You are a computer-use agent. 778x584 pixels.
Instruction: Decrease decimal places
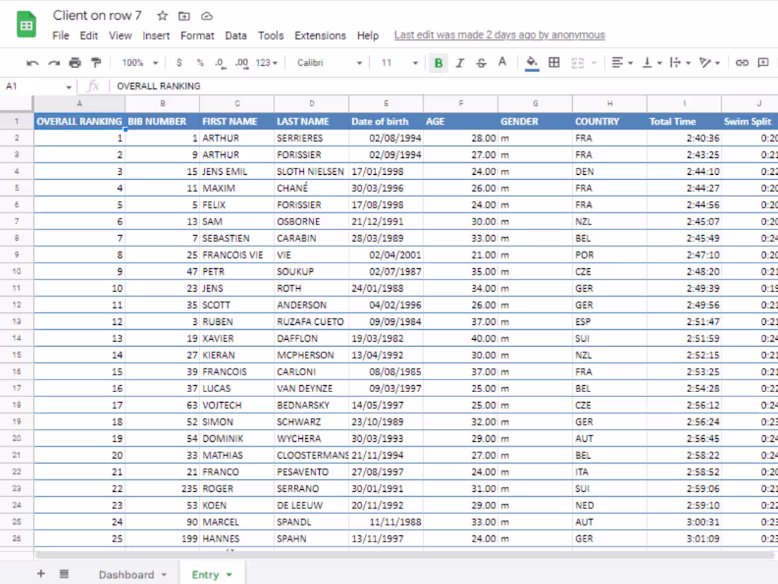[x=221, y=63]
